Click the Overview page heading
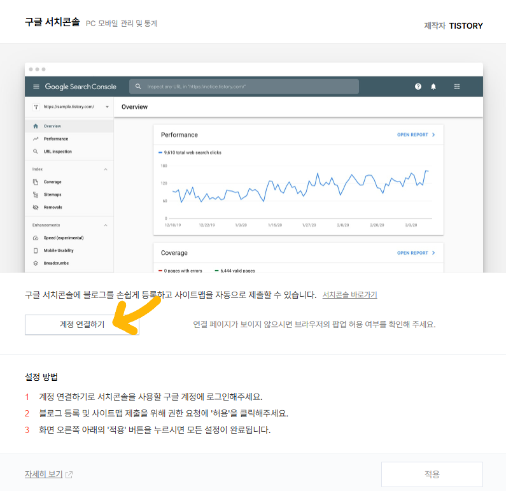Image resolution: width=506 pixels, height=491 pixels. click(x=134, y=107)
